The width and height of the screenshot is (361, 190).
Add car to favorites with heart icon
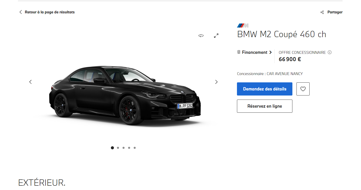[303, 89]
